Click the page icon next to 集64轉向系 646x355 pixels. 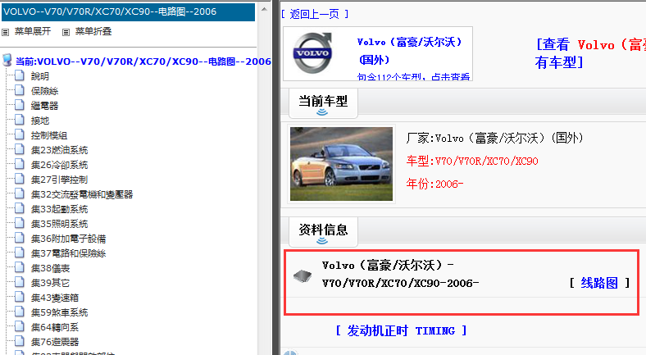[20, 327]
